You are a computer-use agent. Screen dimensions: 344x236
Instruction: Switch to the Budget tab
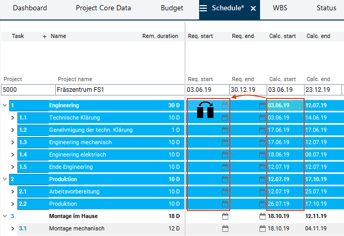(171, 8)
